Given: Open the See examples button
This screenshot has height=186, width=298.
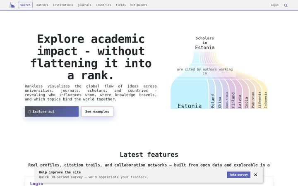Looking at the screenshot, I should (97, 112).
